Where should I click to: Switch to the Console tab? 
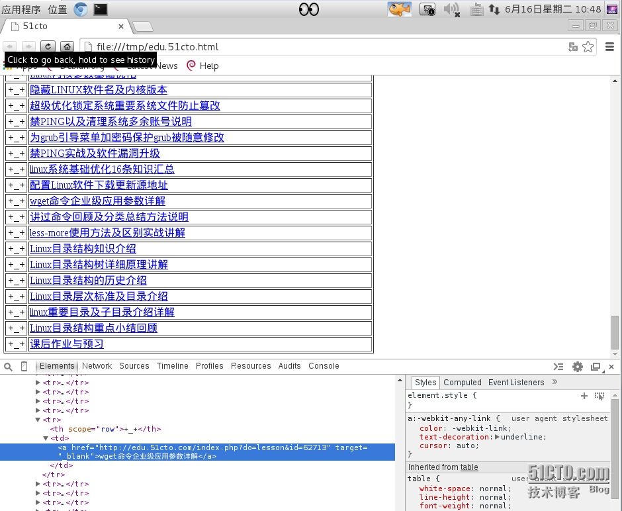tap(324, 366)
